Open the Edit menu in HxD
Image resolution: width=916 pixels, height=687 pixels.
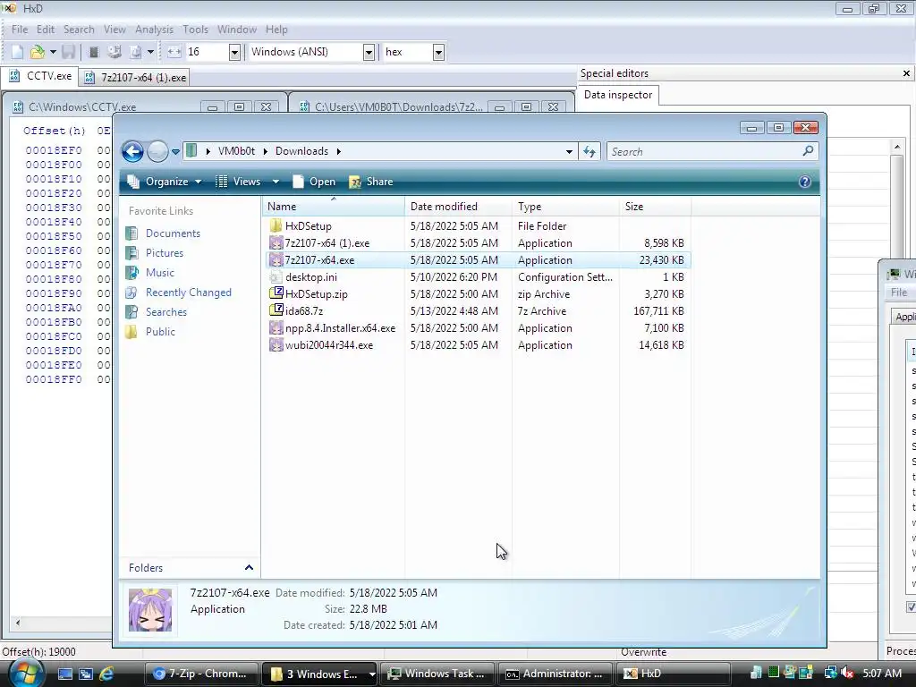tap(46, 30)
